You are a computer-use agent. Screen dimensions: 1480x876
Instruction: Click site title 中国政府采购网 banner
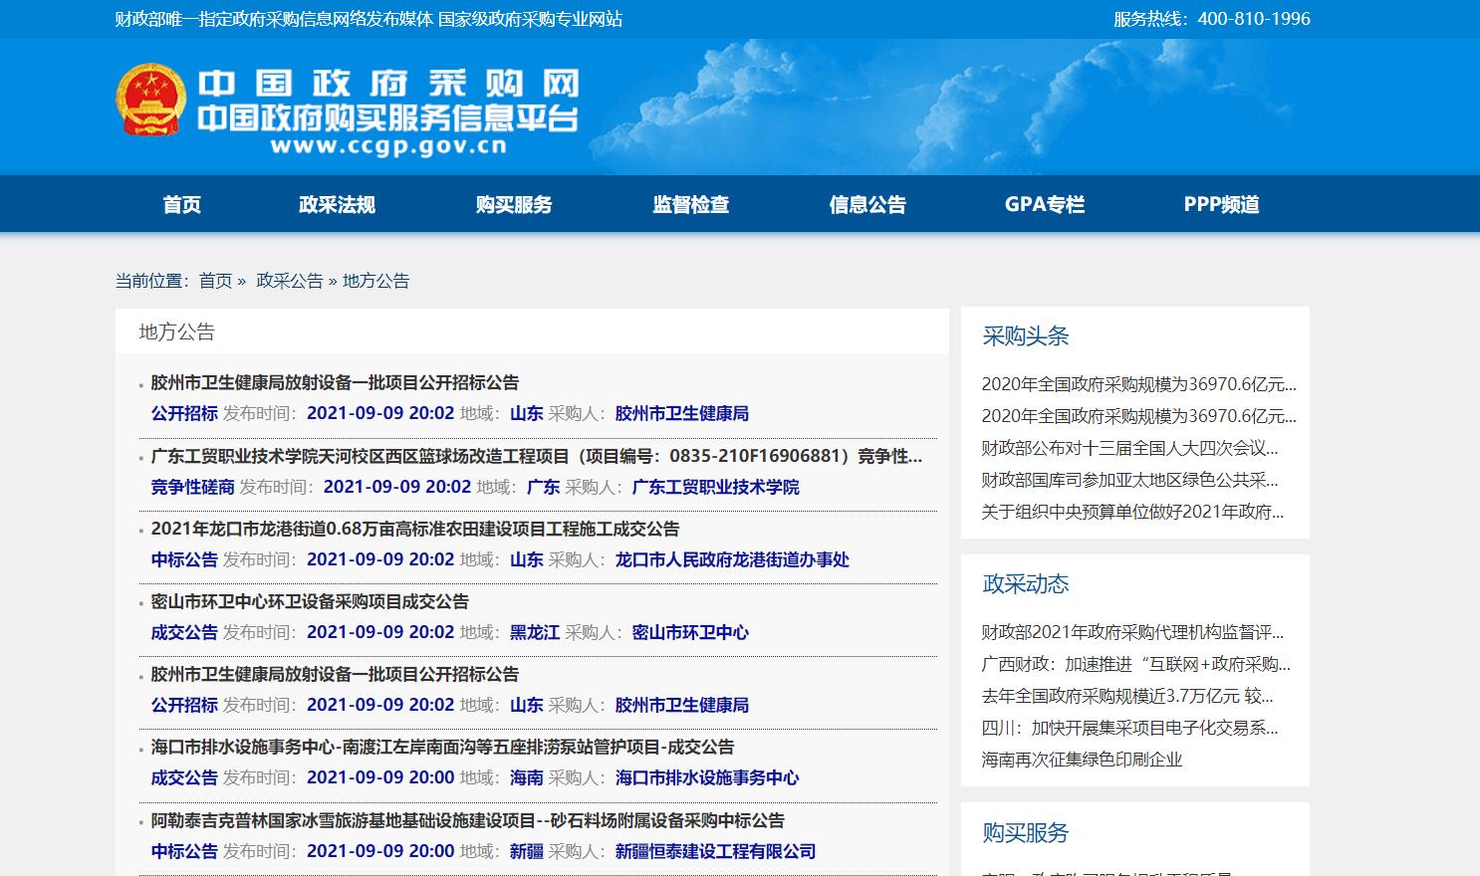coord(387,84)
